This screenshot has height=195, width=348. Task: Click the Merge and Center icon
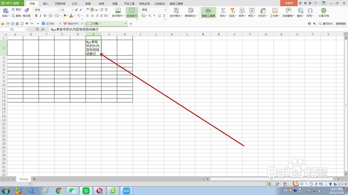(118, 10)
